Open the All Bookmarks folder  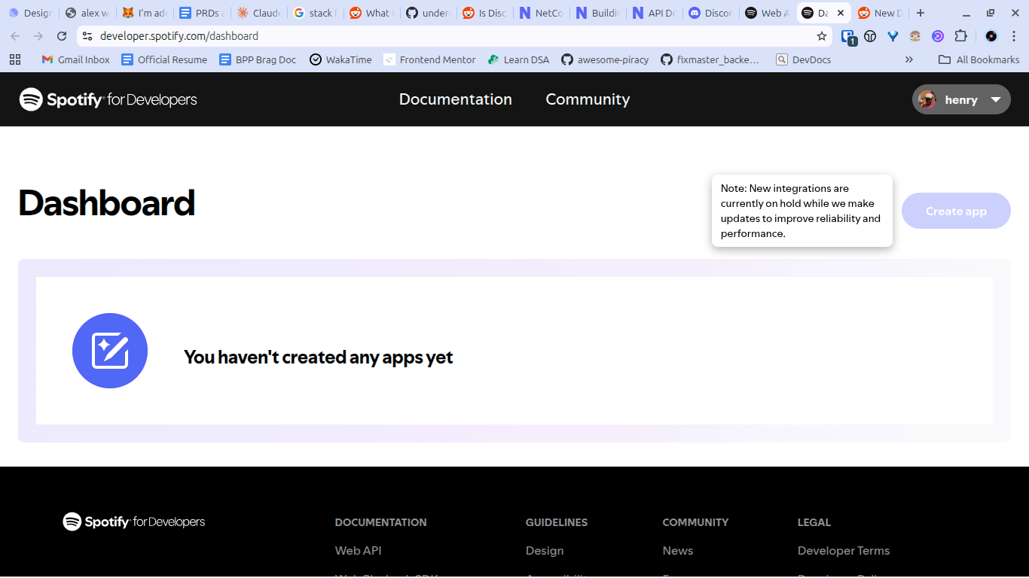979,59
